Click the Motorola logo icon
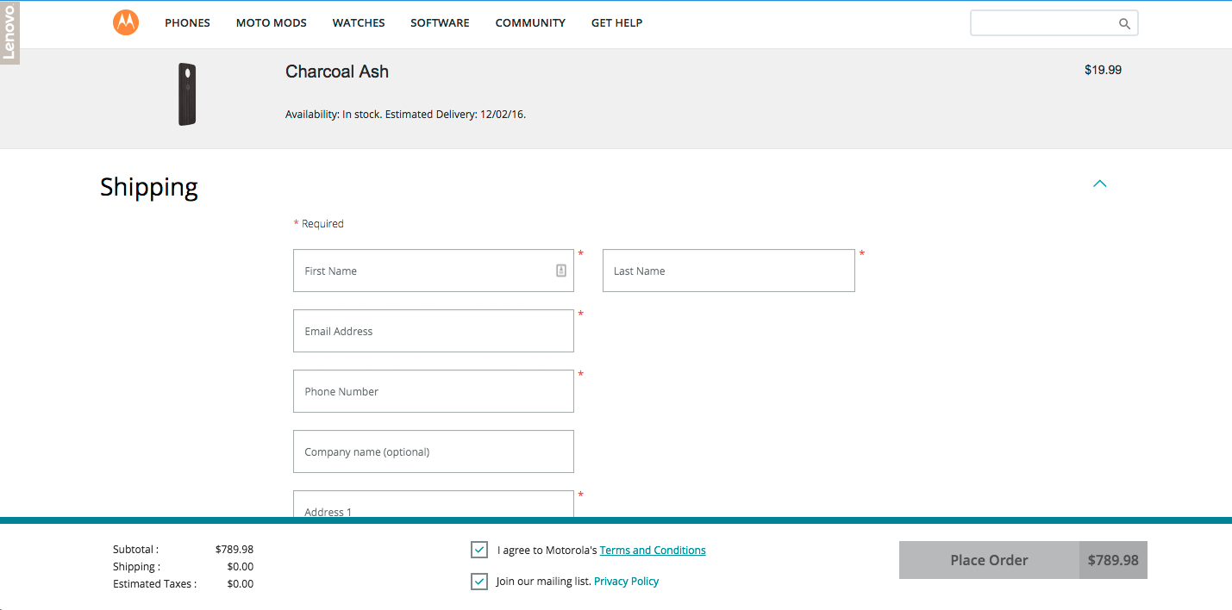Viewport: 1232px width, 610px height. coord(126,22)
